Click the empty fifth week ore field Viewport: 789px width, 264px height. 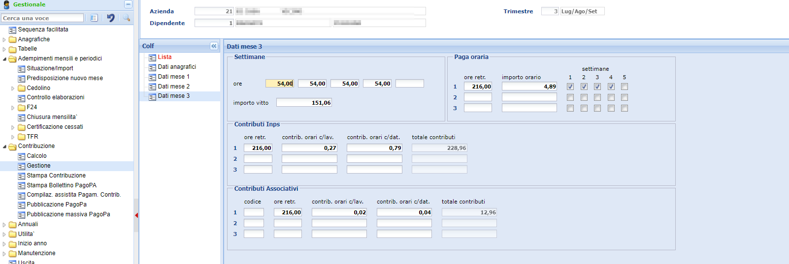[410, 84]
